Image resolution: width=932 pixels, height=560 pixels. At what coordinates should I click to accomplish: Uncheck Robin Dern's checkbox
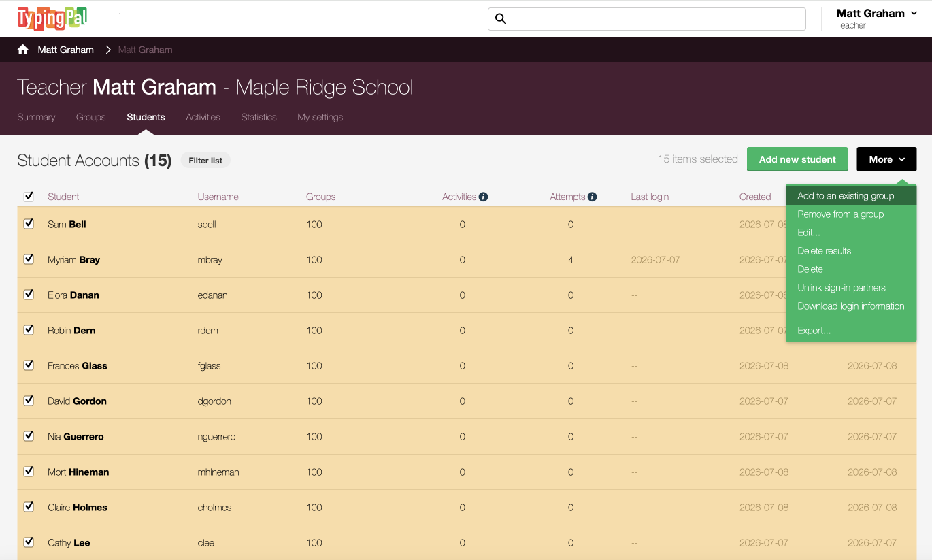(29, 329)
